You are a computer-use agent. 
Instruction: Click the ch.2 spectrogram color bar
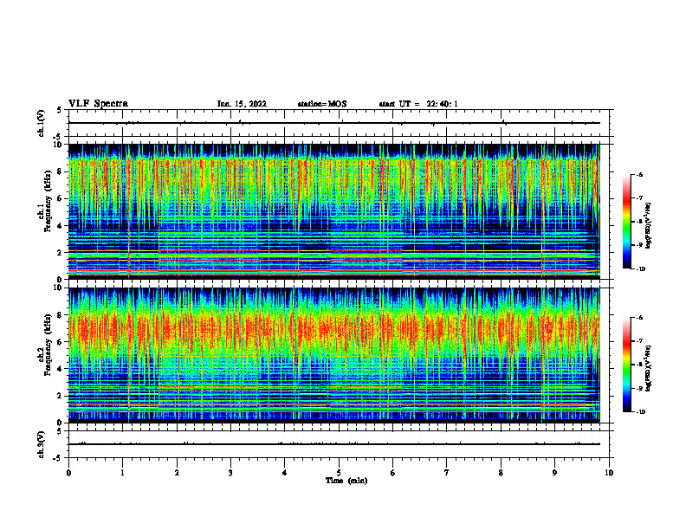point(626,365)
